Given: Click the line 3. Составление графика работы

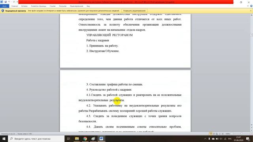Looking at the screenshot, I should [x=114, y=84].
